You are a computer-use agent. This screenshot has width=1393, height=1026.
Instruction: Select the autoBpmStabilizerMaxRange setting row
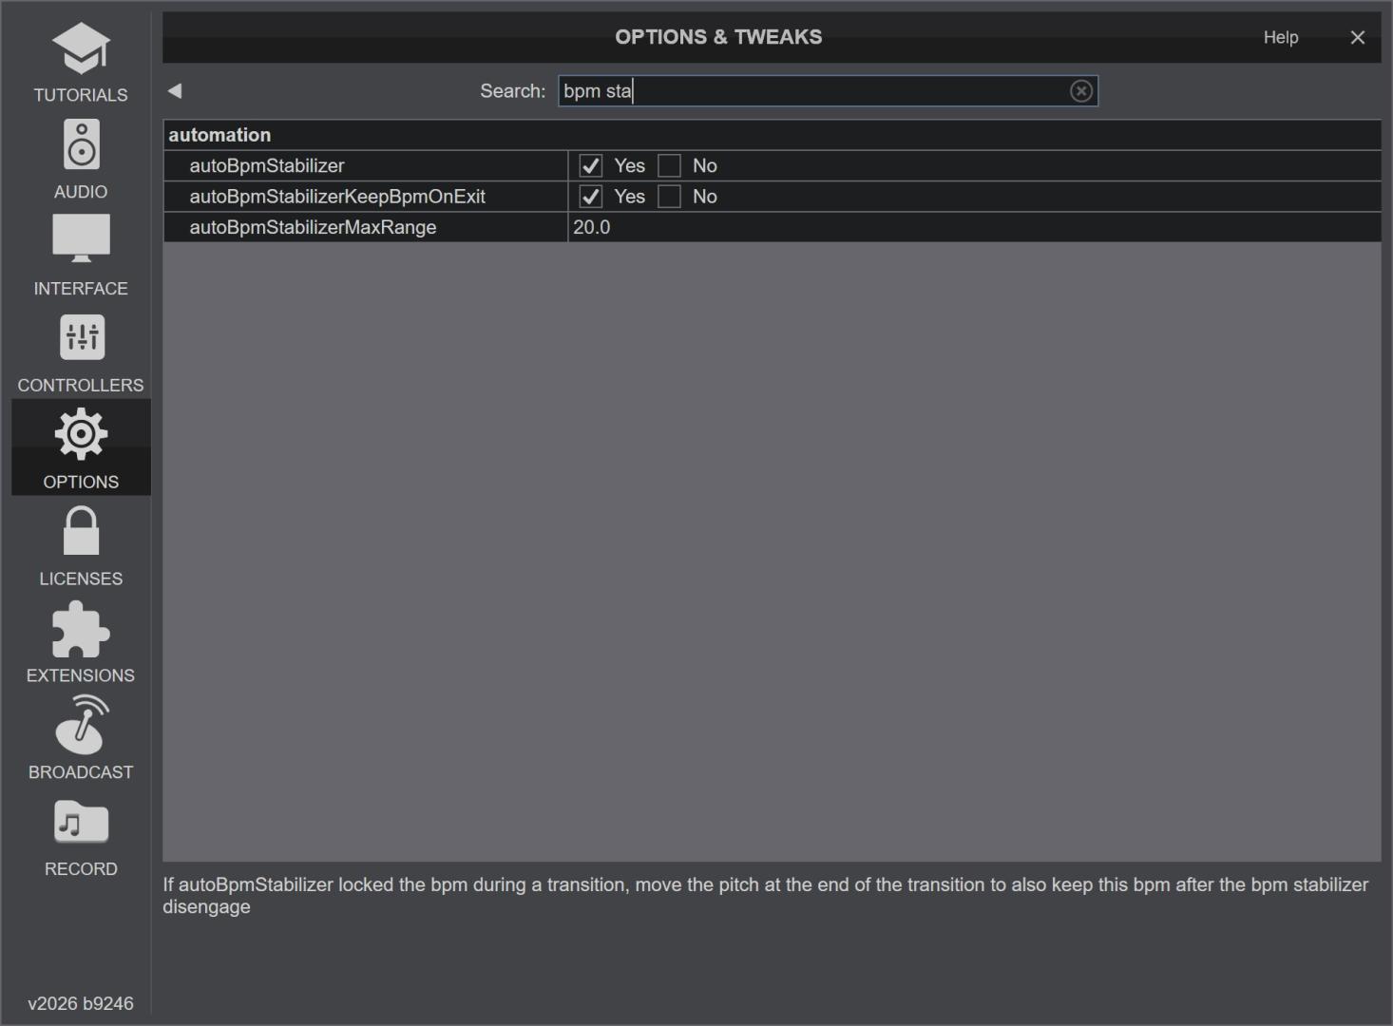tap(313, 228)
